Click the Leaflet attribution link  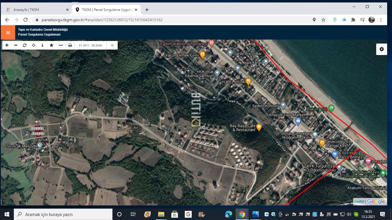coord(359,201)
